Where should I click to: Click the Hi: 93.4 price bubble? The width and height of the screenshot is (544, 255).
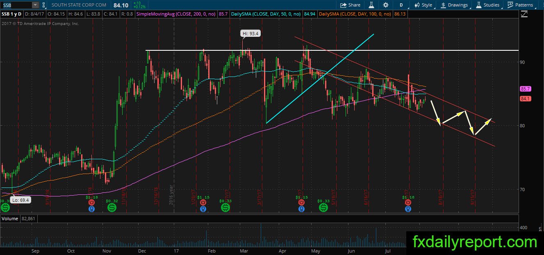pos(250,34)
